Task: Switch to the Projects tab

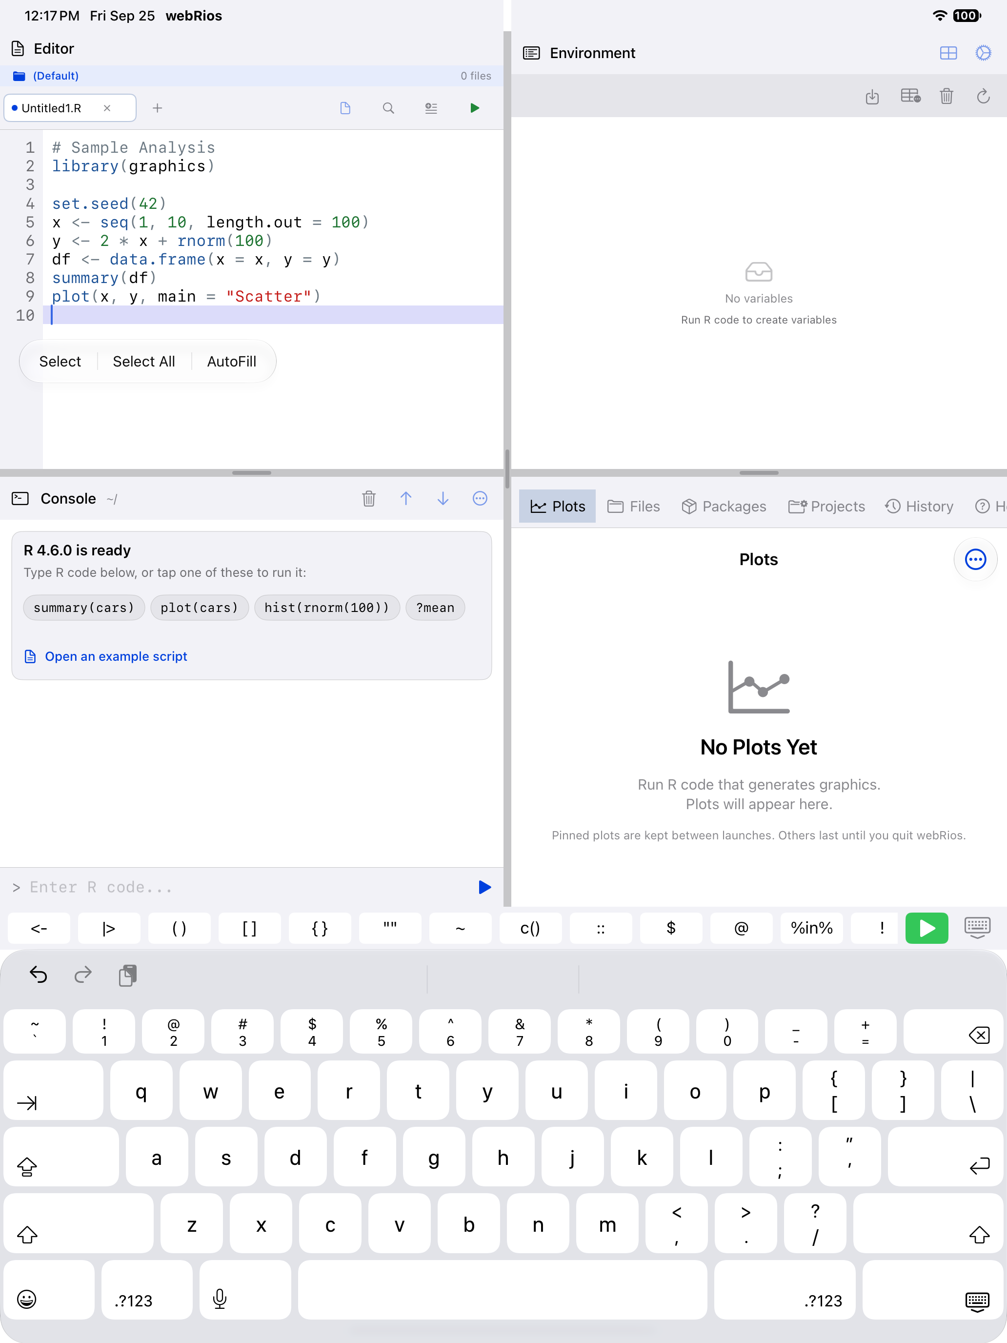Action: 826,507
